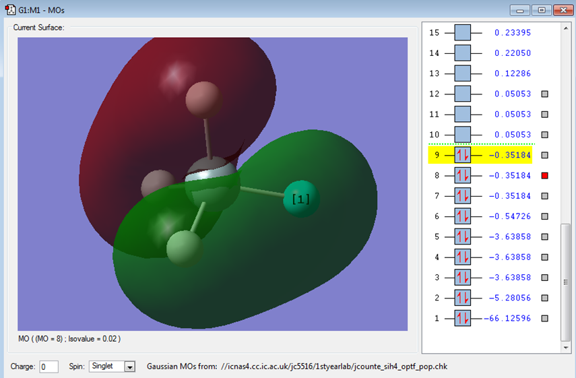Enable the surface square beside MO 7
Screen dimensions: 576x378
coord(545,196)
